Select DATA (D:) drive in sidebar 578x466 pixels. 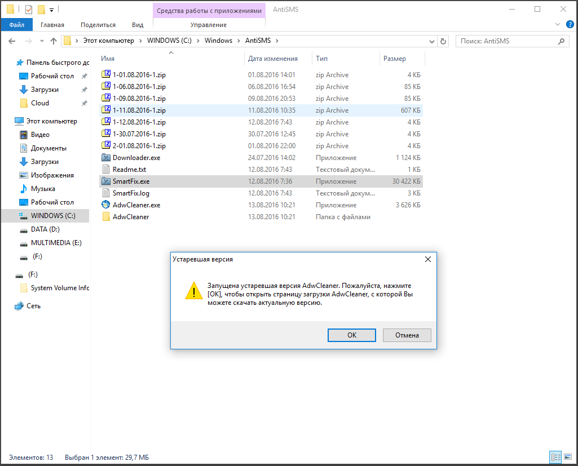pyautogui.click(x=45, y=229)
